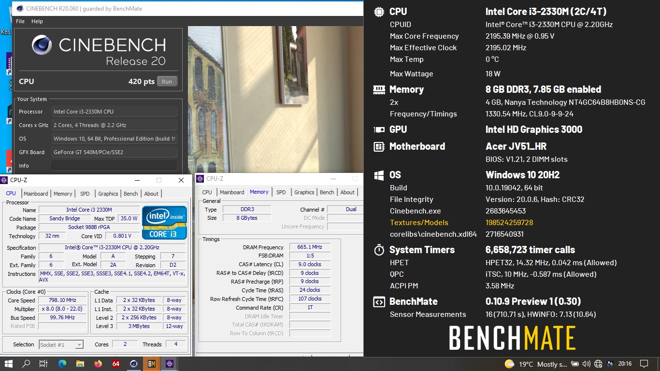Open Mainboard tab in the CPU-Z timings window
660x371 pixels.
(232, 192)
